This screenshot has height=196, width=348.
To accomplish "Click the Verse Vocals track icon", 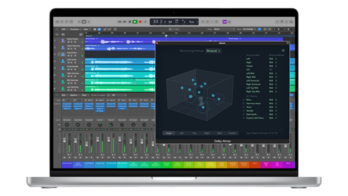I will (x=63, y=41).
